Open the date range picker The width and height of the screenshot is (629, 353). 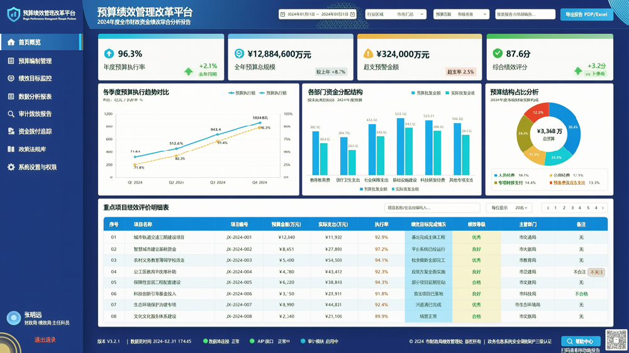pos(317,14)
